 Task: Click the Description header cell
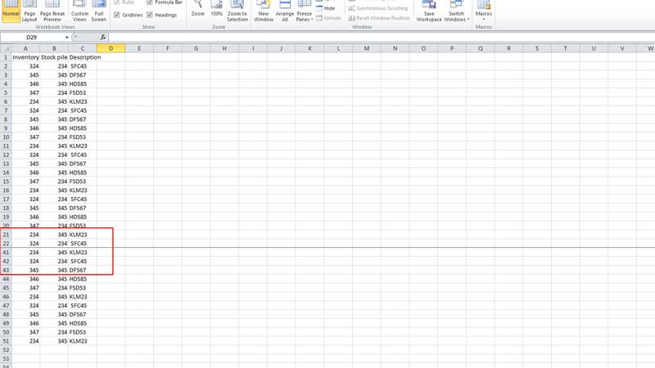point(83,57)
